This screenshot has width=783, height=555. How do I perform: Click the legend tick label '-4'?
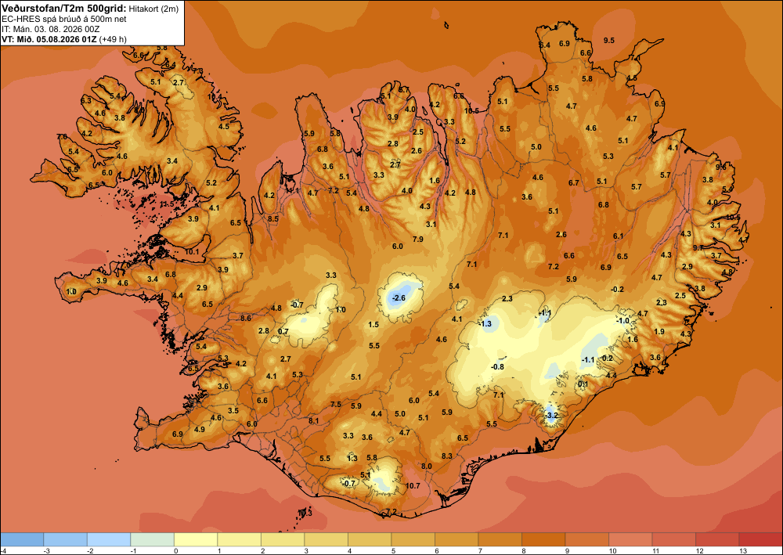click(x=3, y=550)
